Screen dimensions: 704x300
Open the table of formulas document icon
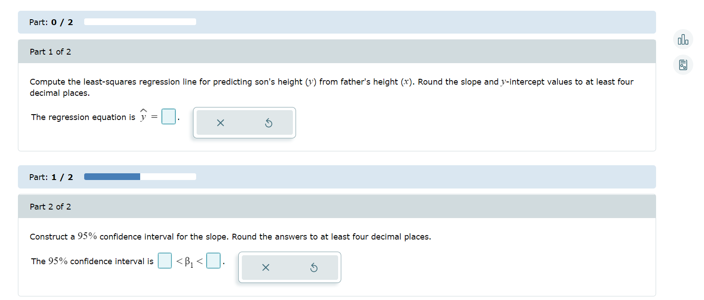[683, 64]
